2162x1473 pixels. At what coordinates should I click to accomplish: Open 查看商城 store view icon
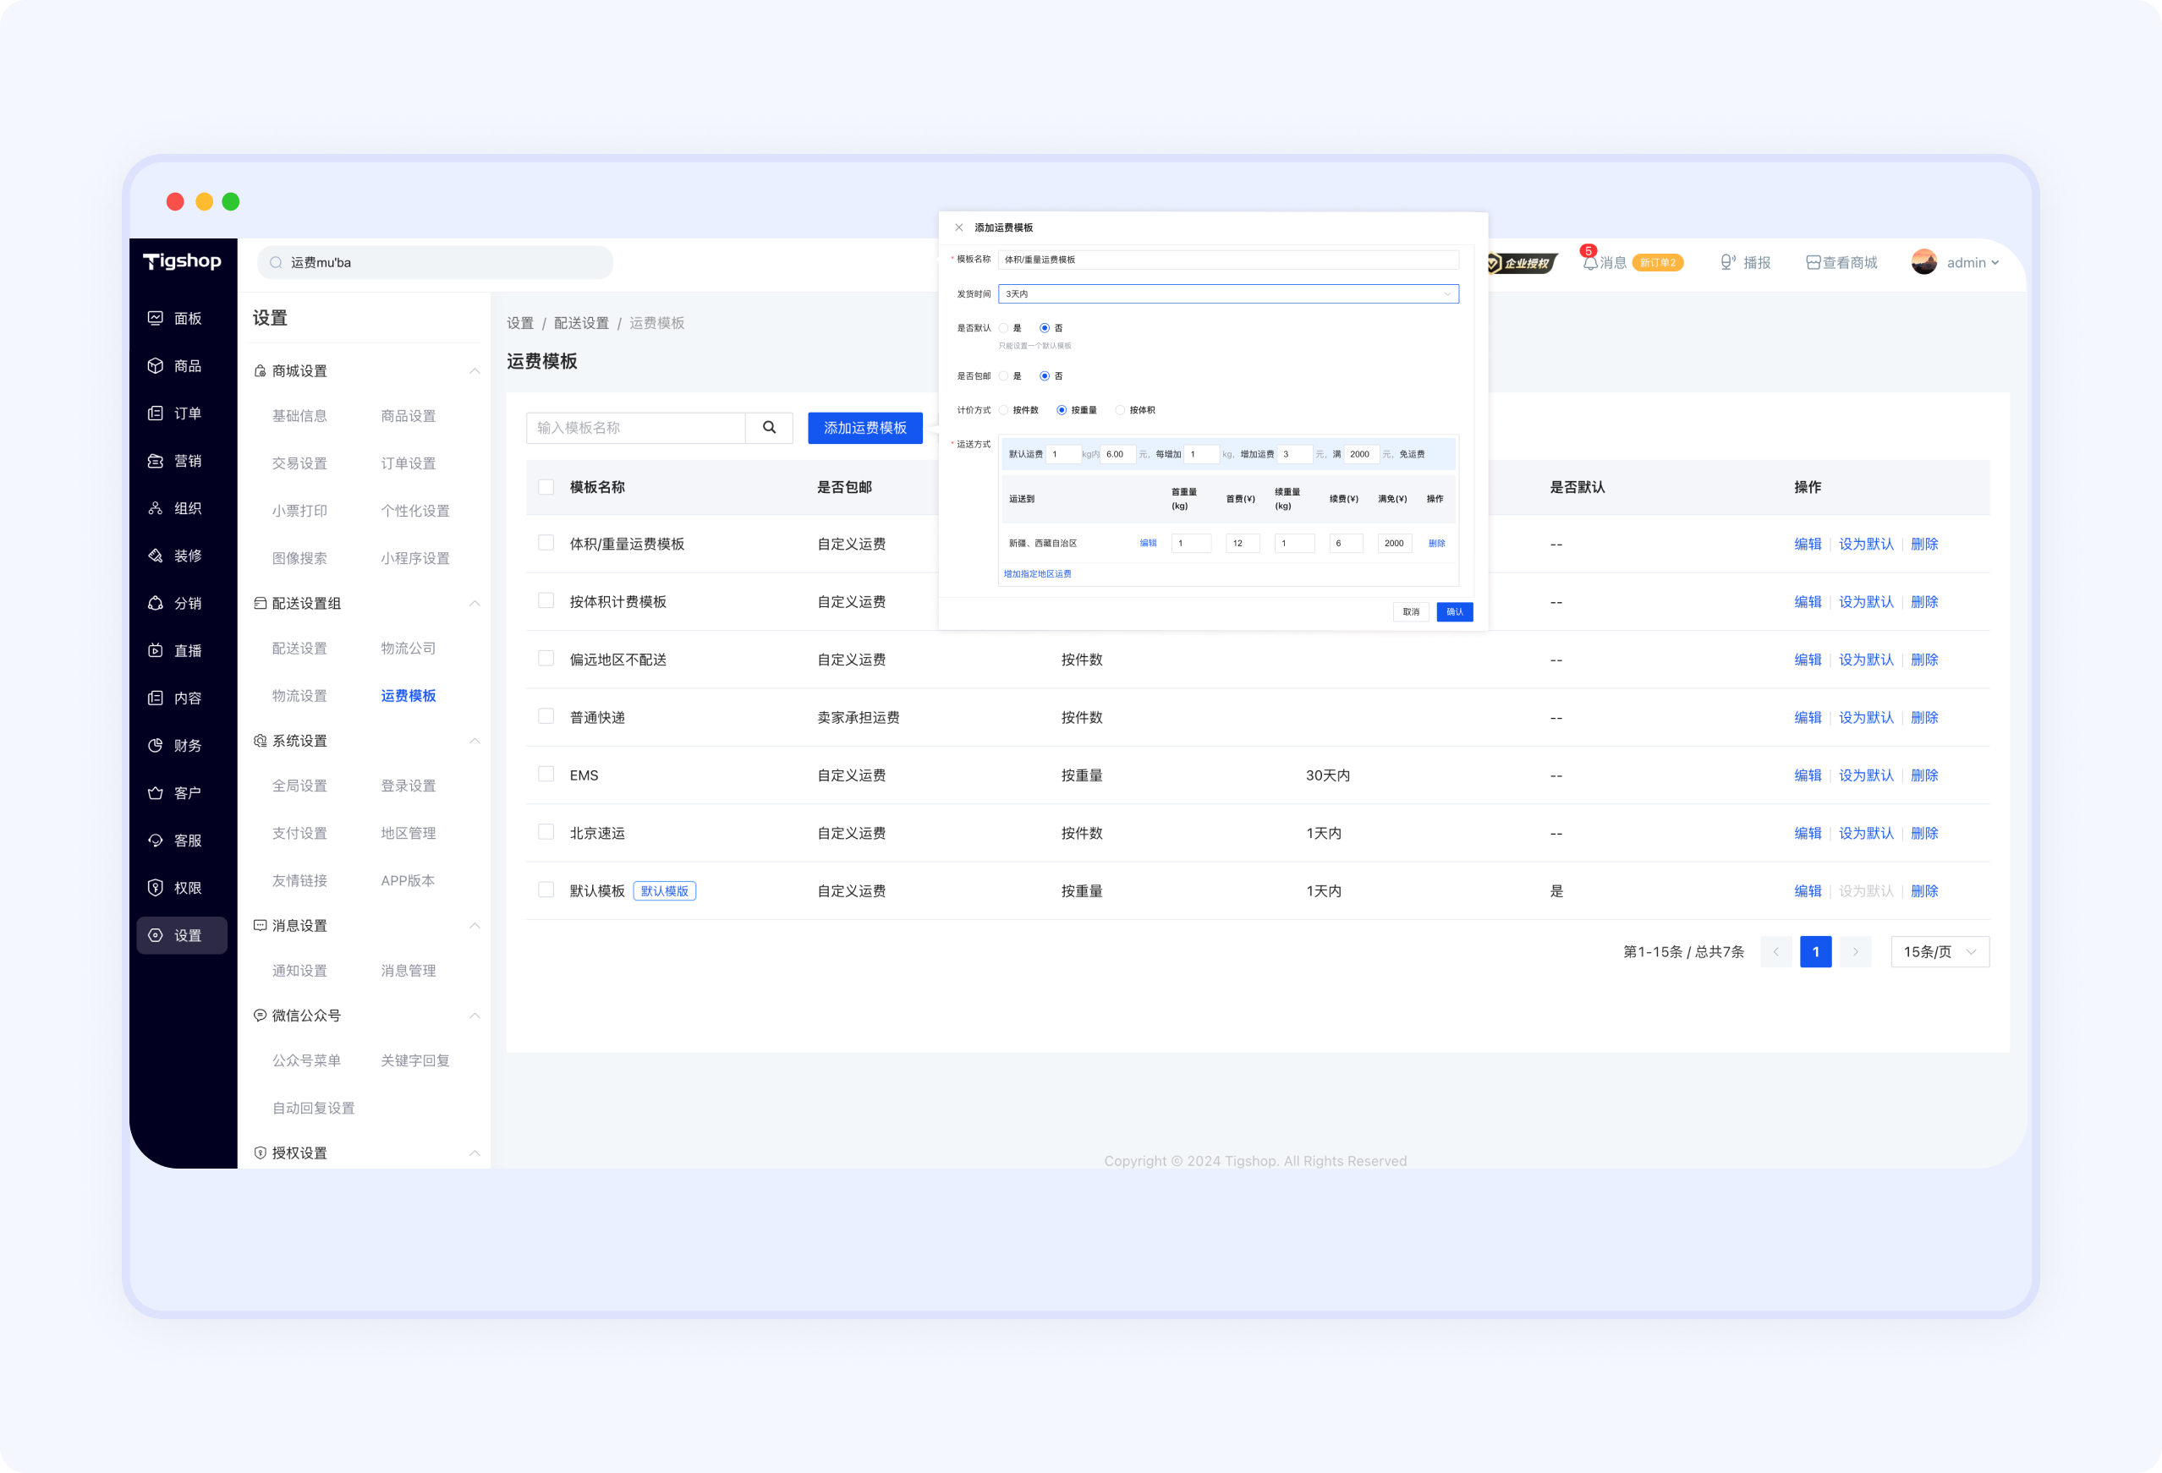click(1814, 262)
